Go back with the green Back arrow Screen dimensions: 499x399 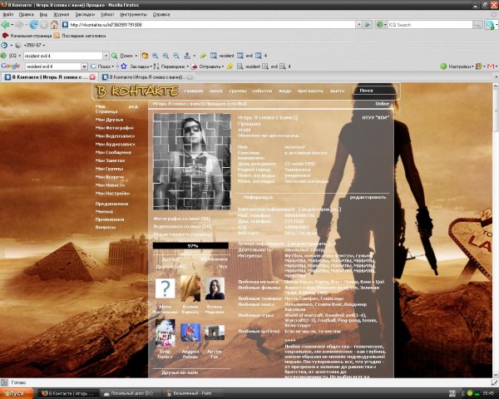coord(5,24)
